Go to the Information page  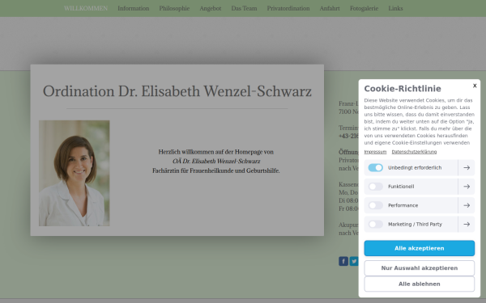(134, 8)
